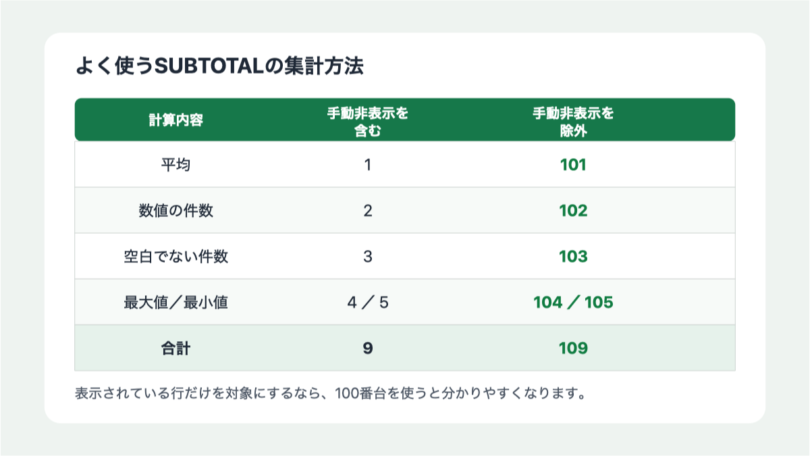810x456 pixels.
Task: Click the green value 109
Action: click(x=573, y=348)
